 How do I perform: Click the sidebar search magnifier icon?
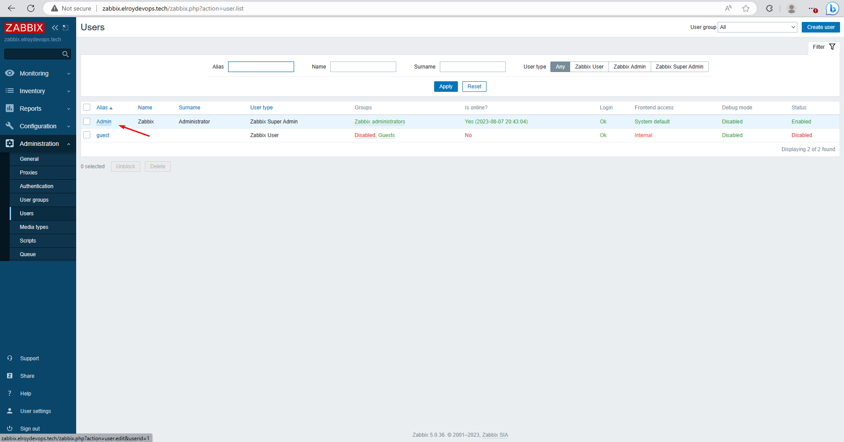point(66,54)
